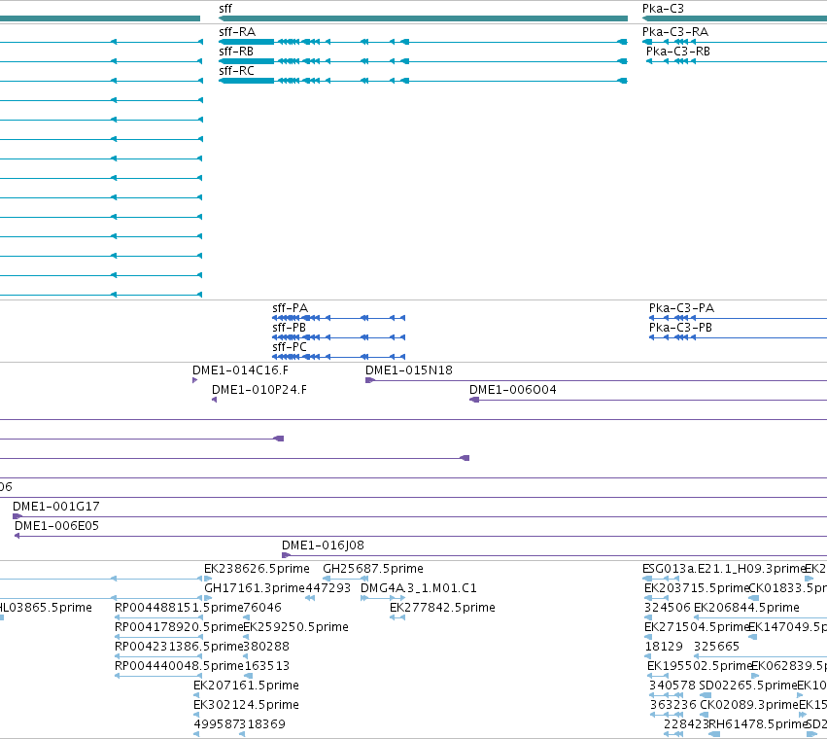
Task: Click the RP004440048.5prime label
Action: [x=179, y=666]
